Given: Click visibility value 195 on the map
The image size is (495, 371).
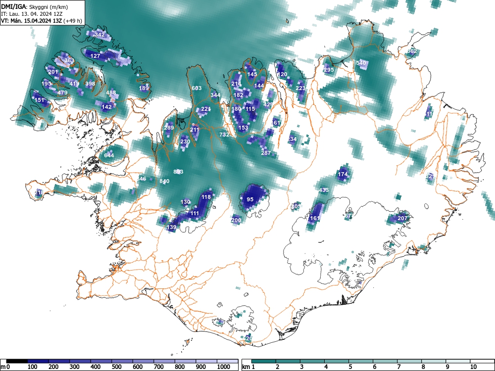Looking at the screenshot, I should pos(47,84).
